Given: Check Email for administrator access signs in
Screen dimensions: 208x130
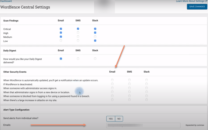Looking at the screenshot, I should click(112, 88).
